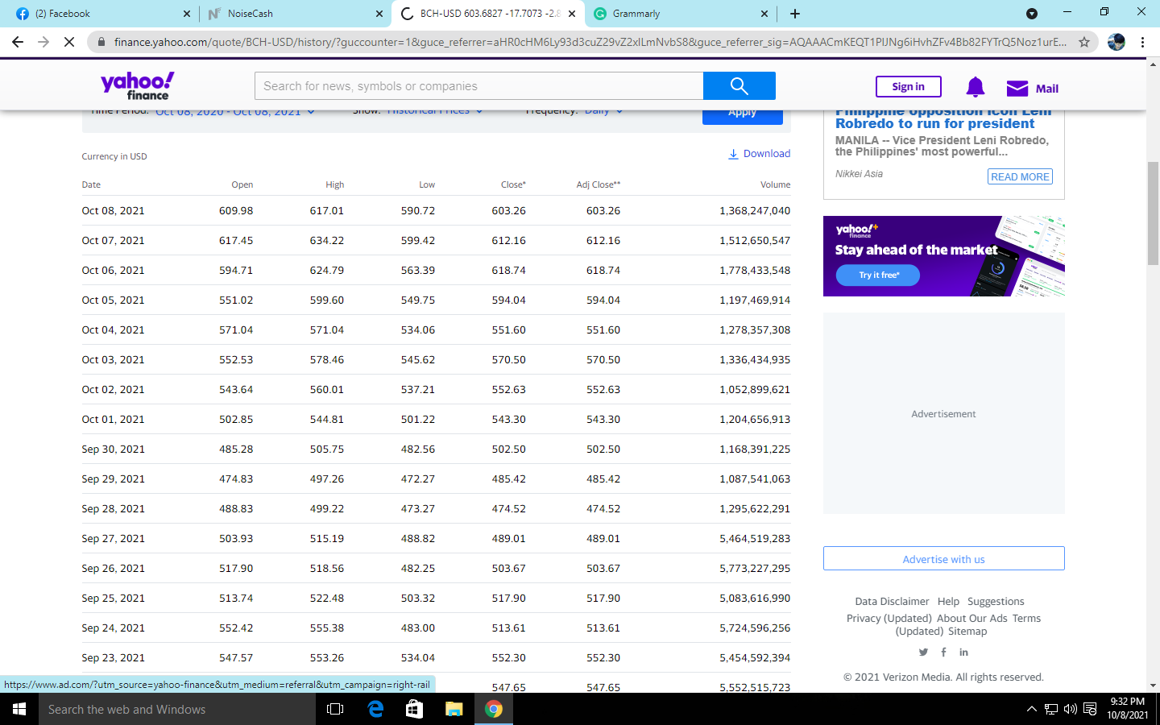The image size is (1160, 725).
Task: Click the Download arrow icon
Action: click(x=733, y=154)
